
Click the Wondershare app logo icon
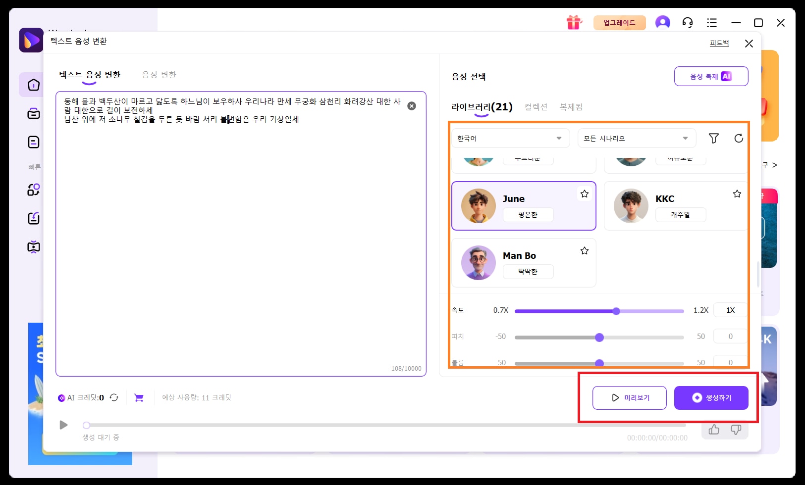pyautogui.click(x=31, y=40)
